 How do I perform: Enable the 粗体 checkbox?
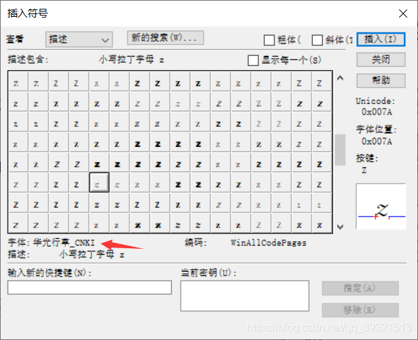click(269, 40)
